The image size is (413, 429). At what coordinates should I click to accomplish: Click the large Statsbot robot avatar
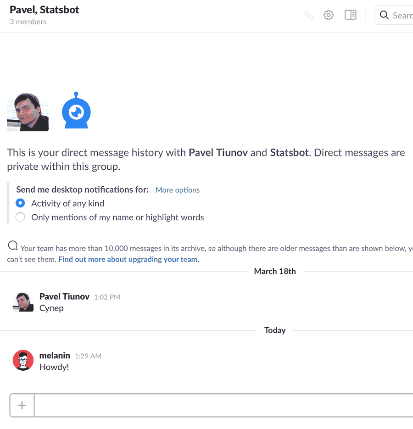coord(76,110)
